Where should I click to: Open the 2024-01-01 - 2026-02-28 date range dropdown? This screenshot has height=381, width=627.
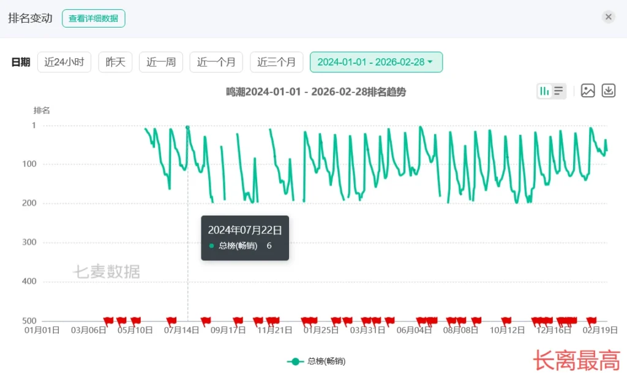click(376, 62)
